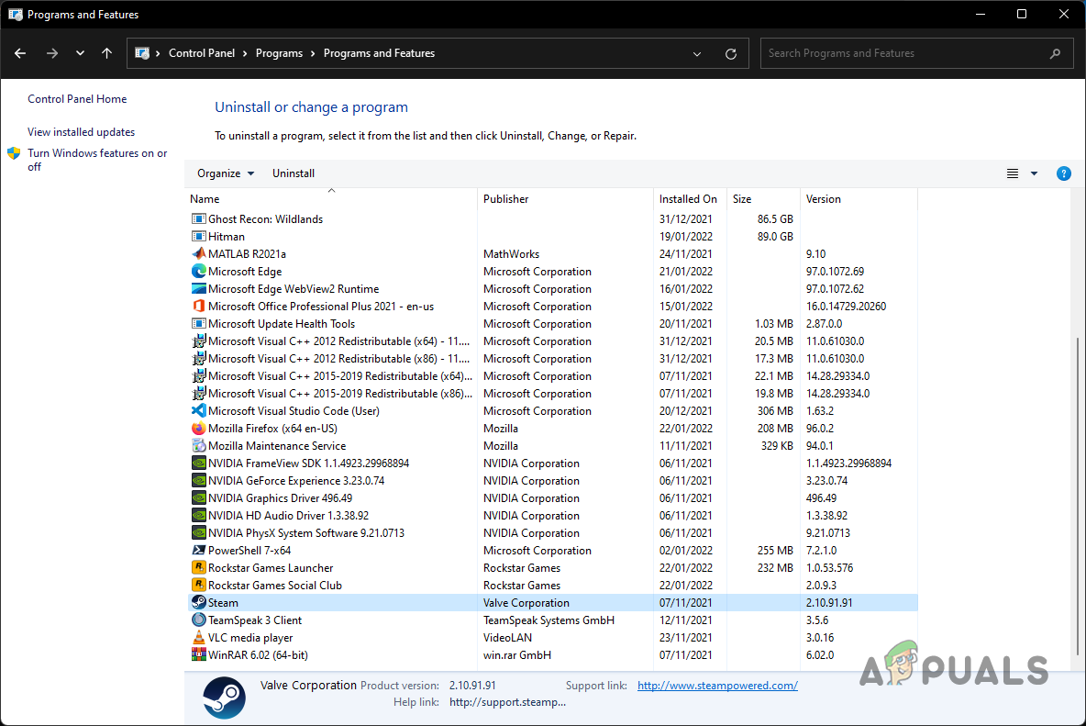Click the Visual Studio Code icon

click(199, 410)
